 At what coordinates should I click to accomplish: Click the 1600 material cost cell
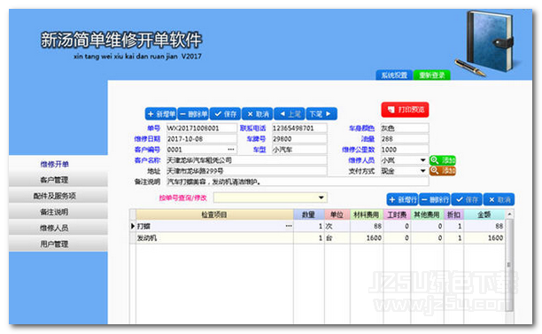[x=367, y=238]
